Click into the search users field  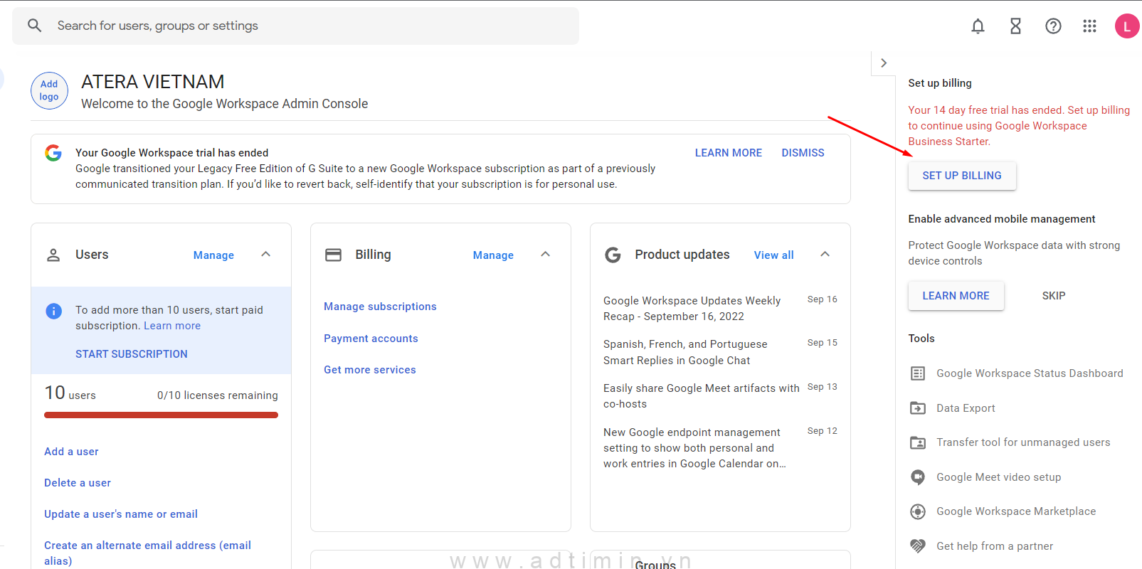coord(295,26)
